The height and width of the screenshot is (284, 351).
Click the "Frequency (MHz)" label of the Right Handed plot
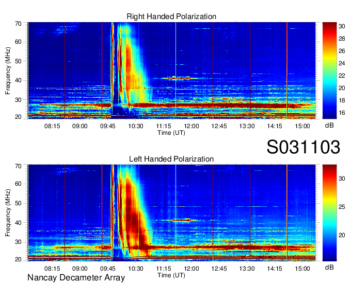click(8, 70)
